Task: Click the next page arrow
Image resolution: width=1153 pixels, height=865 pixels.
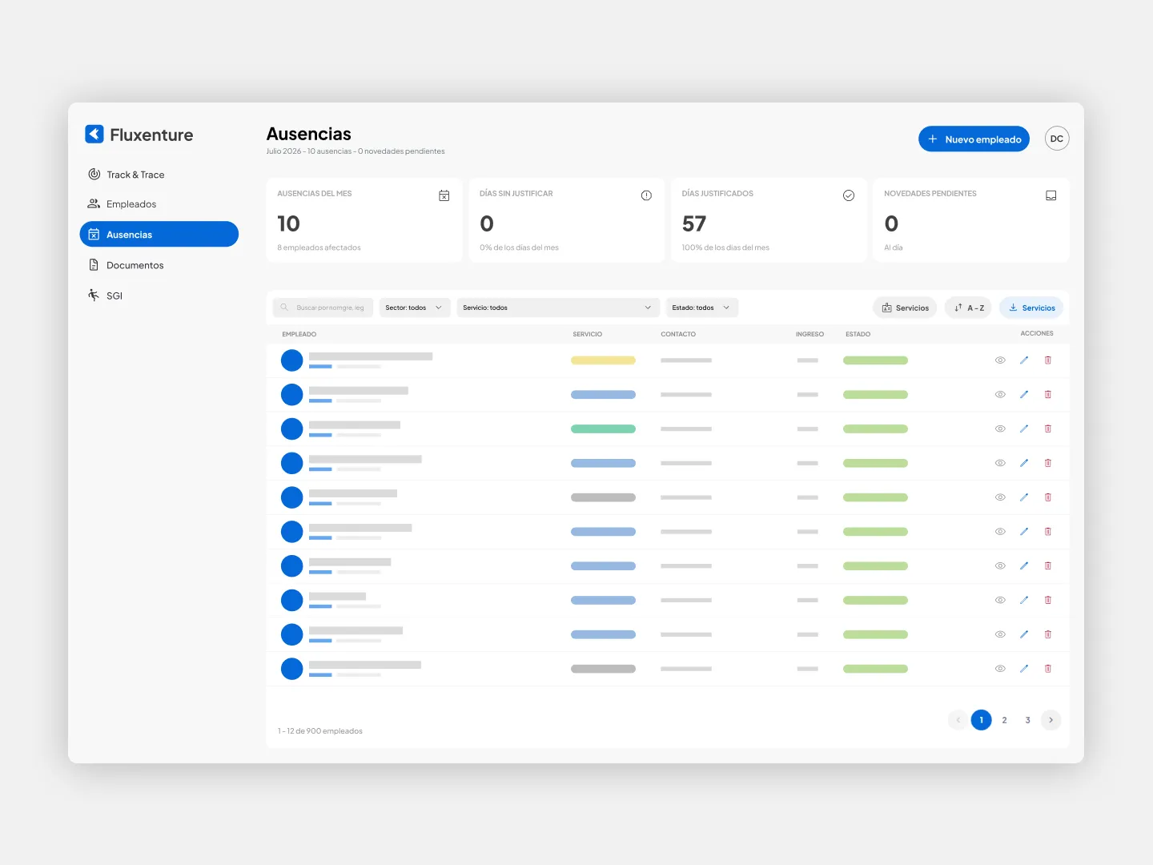Action: [1051, 720]
